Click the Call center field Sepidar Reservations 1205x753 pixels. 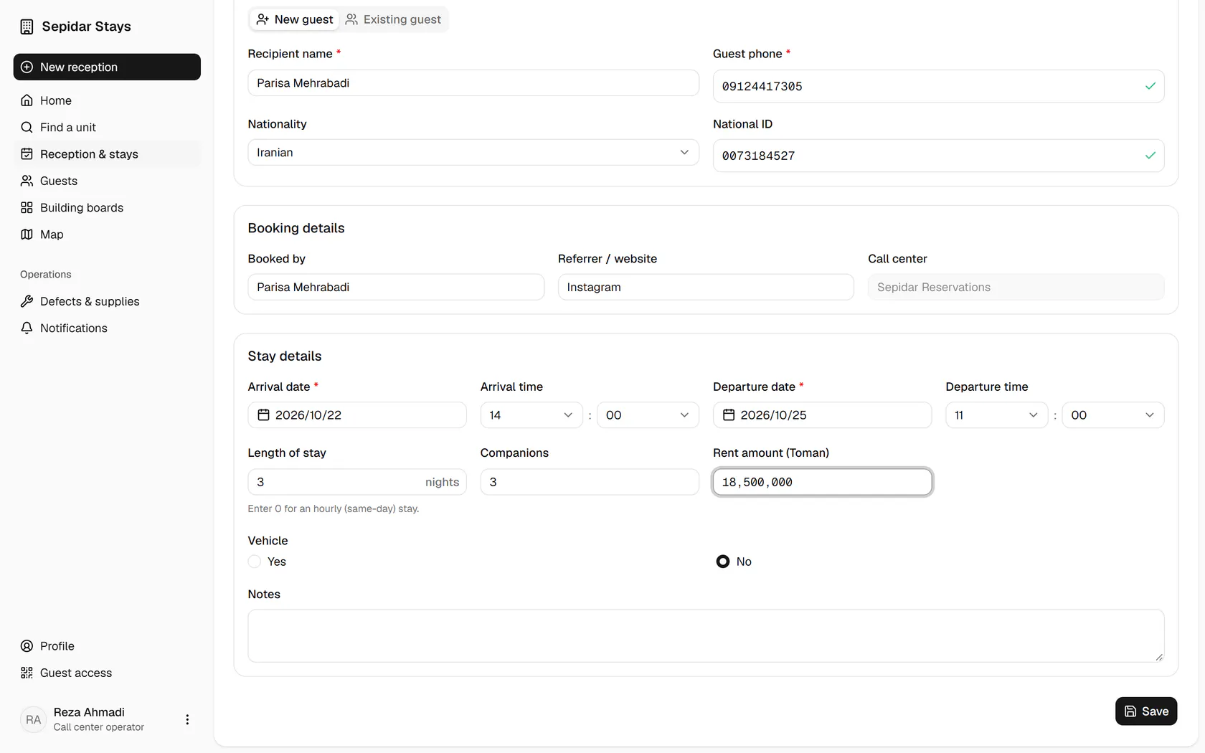(x=1016, y=287)
